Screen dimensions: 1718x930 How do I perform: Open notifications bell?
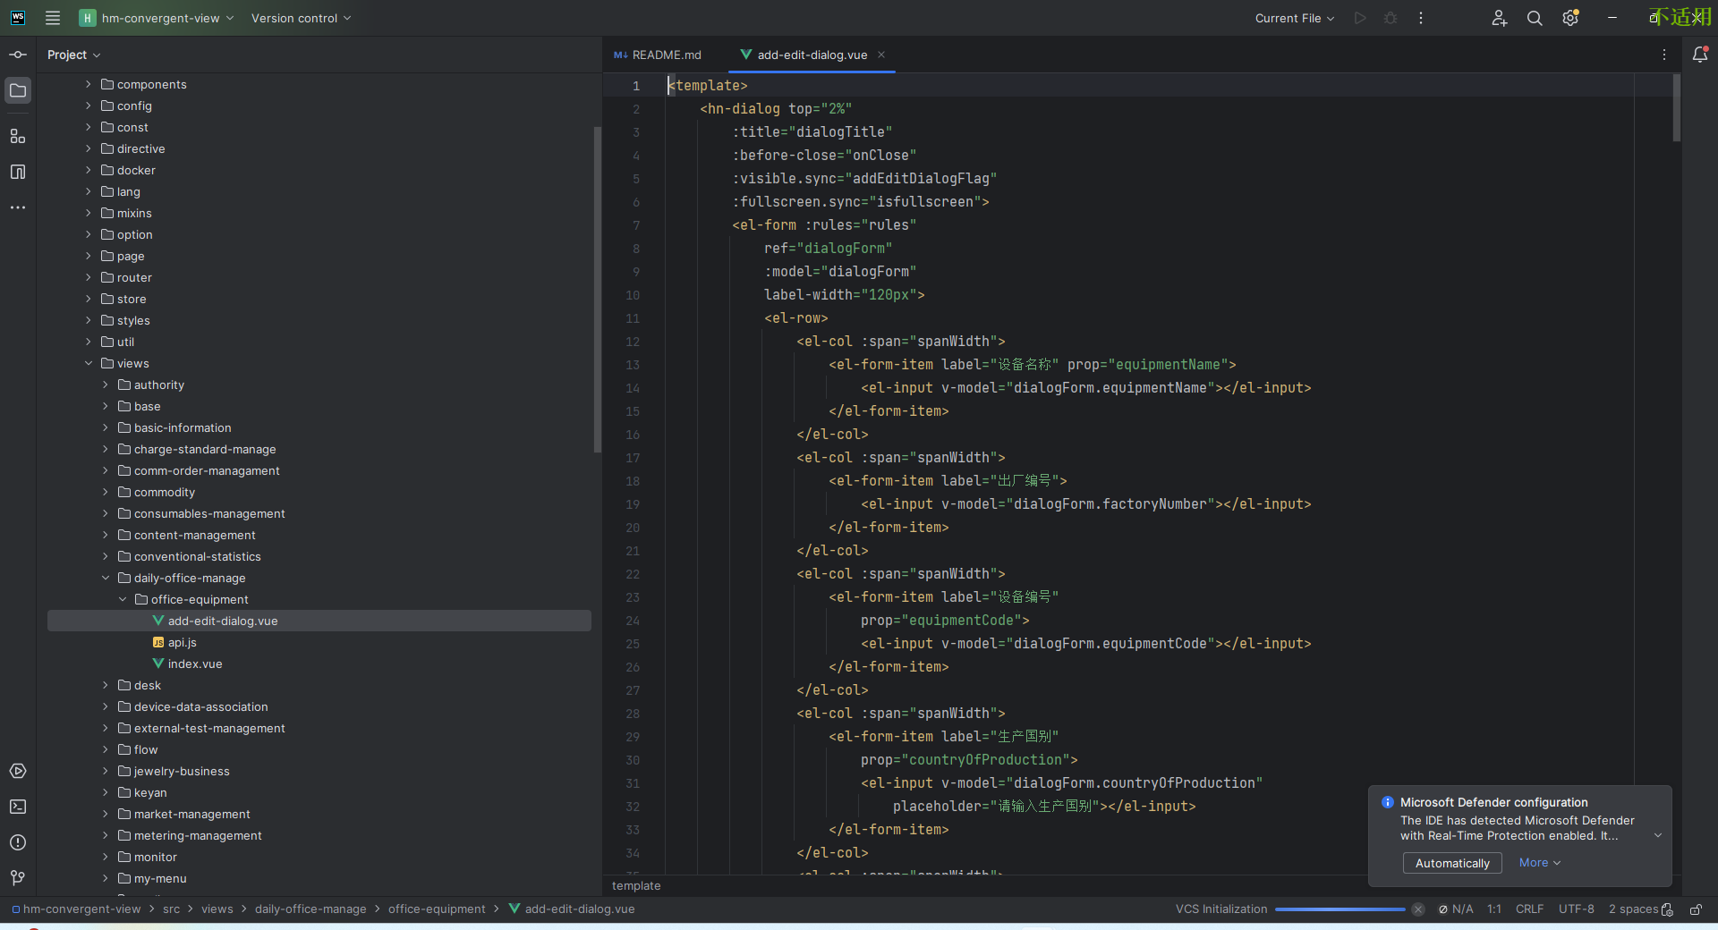click(1700, 55)
